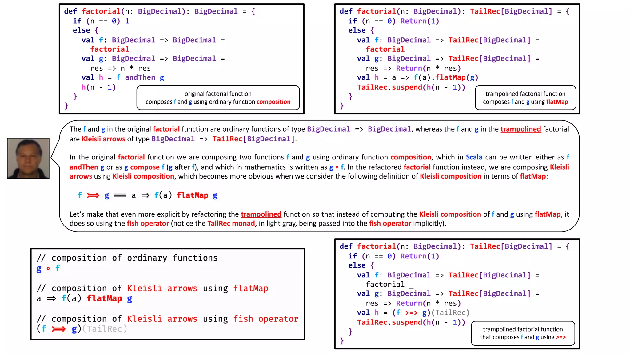Screen dimensions: 630x354
Task: Click 'TailRec.suspend' in the bottom-right code block
Action: click(389, 322)
